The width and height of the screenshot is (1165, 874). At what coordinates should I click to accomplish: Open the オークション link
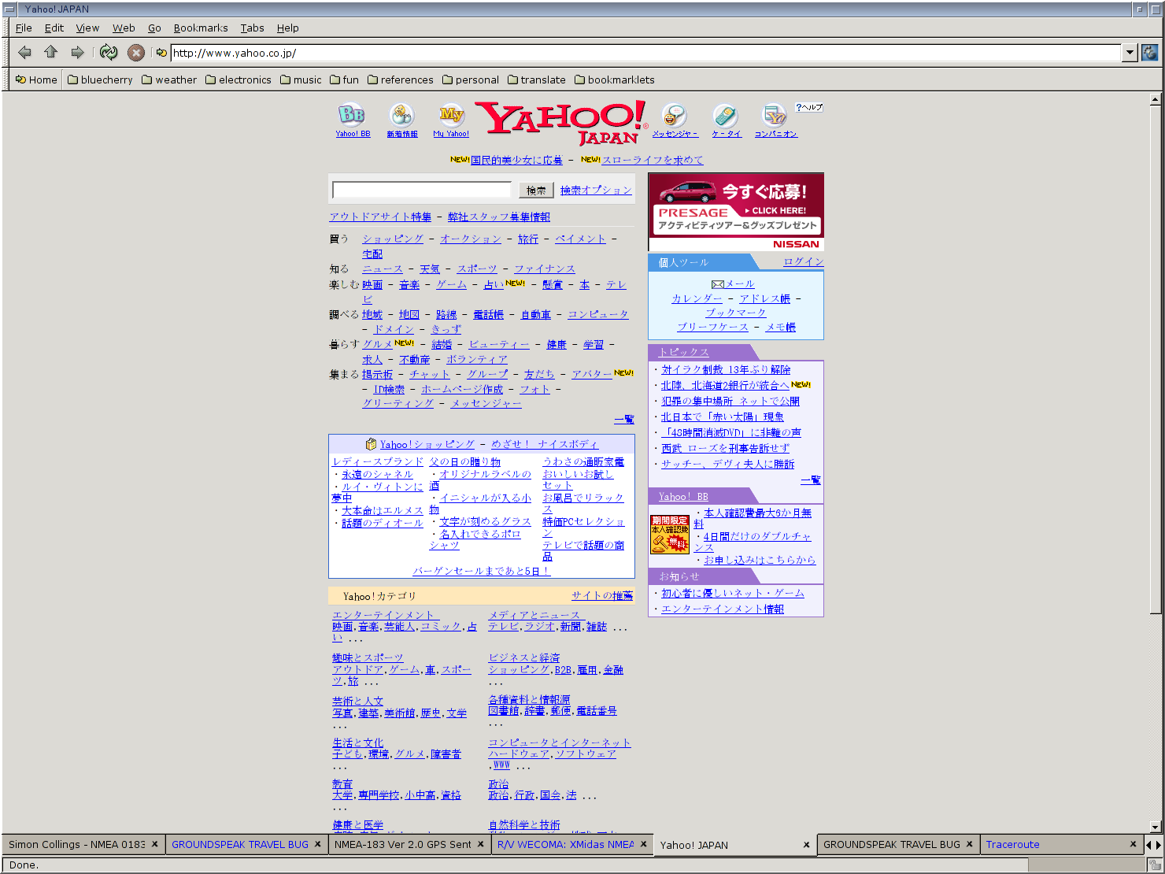471,239
